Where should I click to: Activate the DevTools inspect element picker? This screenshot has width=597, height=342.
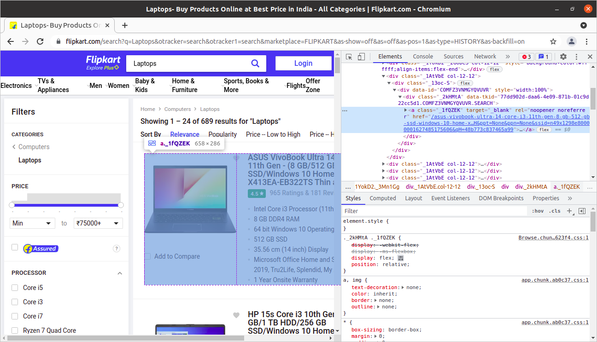pos(349,57)
